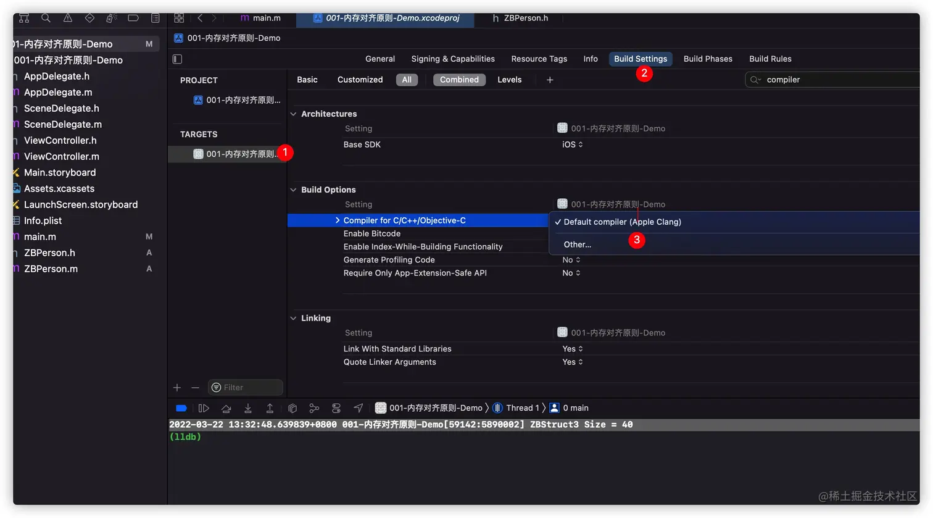Viewport: 933px width, 518px height.
Task: Open the symbol navigator icon
Action: click(24, 18)
